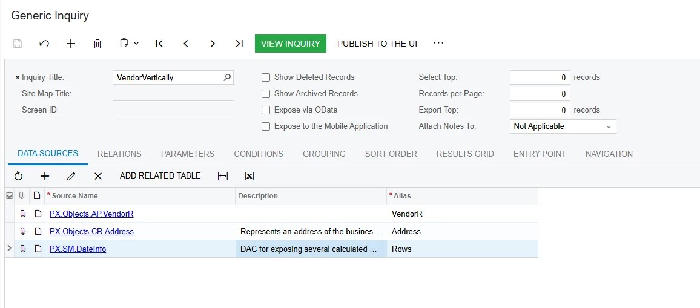
Task: Click the grid Refresh icon
Action: (18, 176)
